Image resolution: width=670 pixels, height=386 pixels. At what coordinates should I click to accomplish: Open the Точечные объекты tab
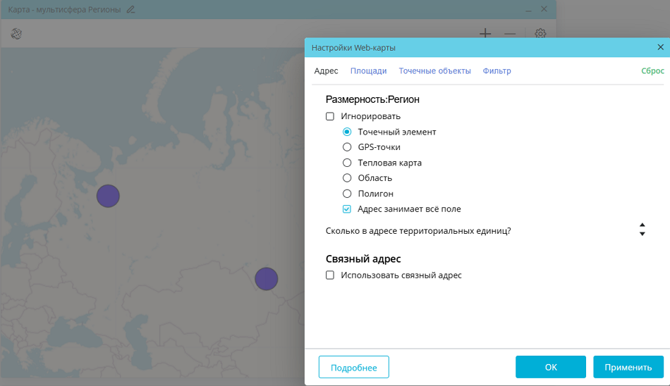[x=434, y=71]
